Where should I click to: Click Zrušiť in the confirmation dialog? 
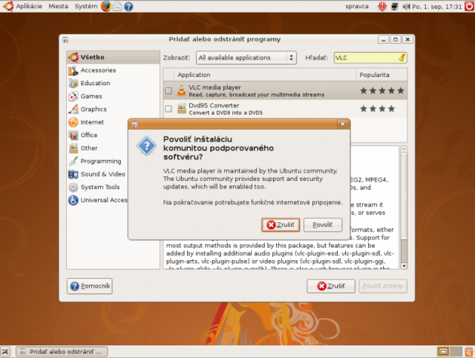pos(281,225)
